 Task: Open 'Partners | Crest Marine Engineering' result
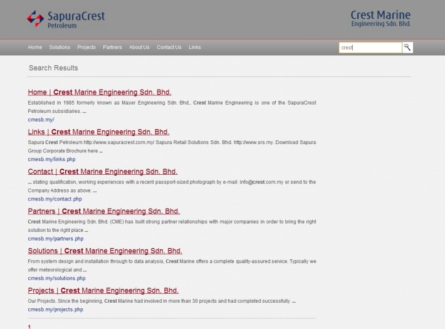(103, 211)
